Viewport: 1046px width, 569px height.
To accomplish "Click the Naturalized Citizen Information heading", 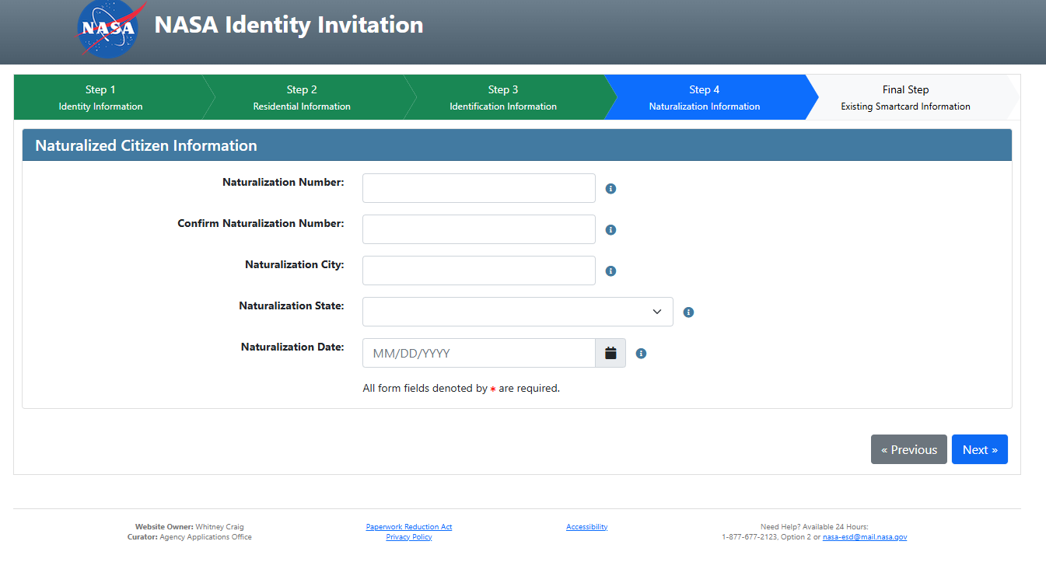I will (x=146, y=145).
